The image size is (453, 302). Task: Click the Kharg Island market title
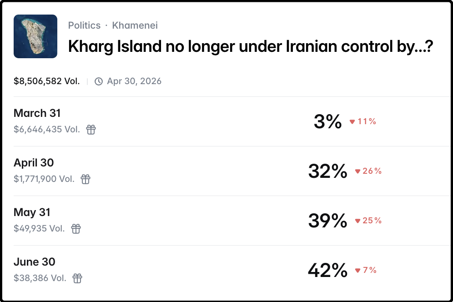[250, 46]
